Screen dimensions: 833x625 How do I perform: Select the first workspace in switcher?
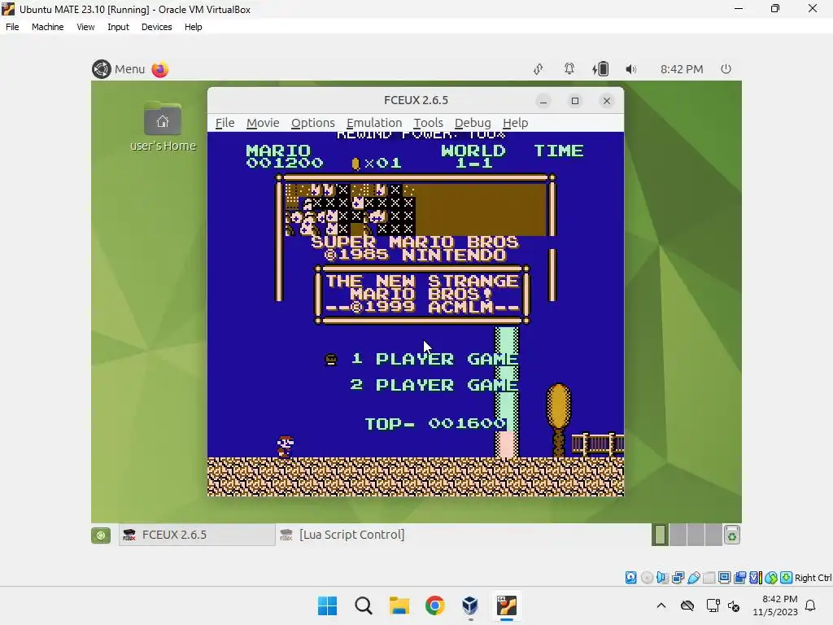[661, 535]
